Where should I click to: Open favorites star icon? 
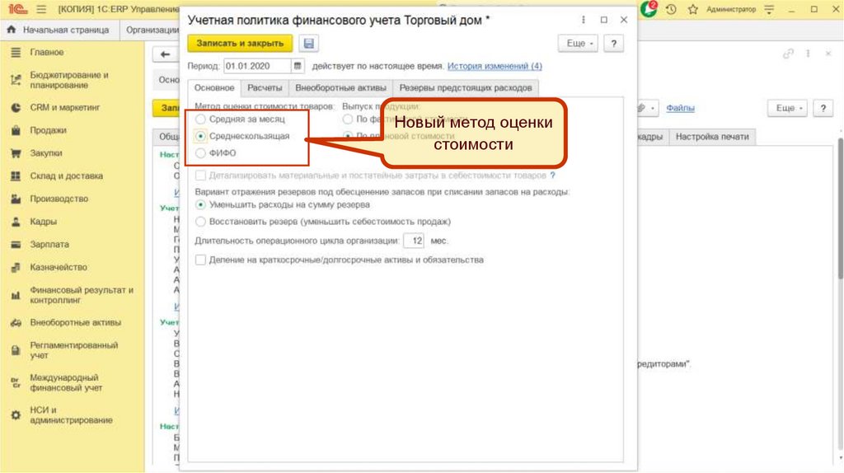(x=692, y=9)
